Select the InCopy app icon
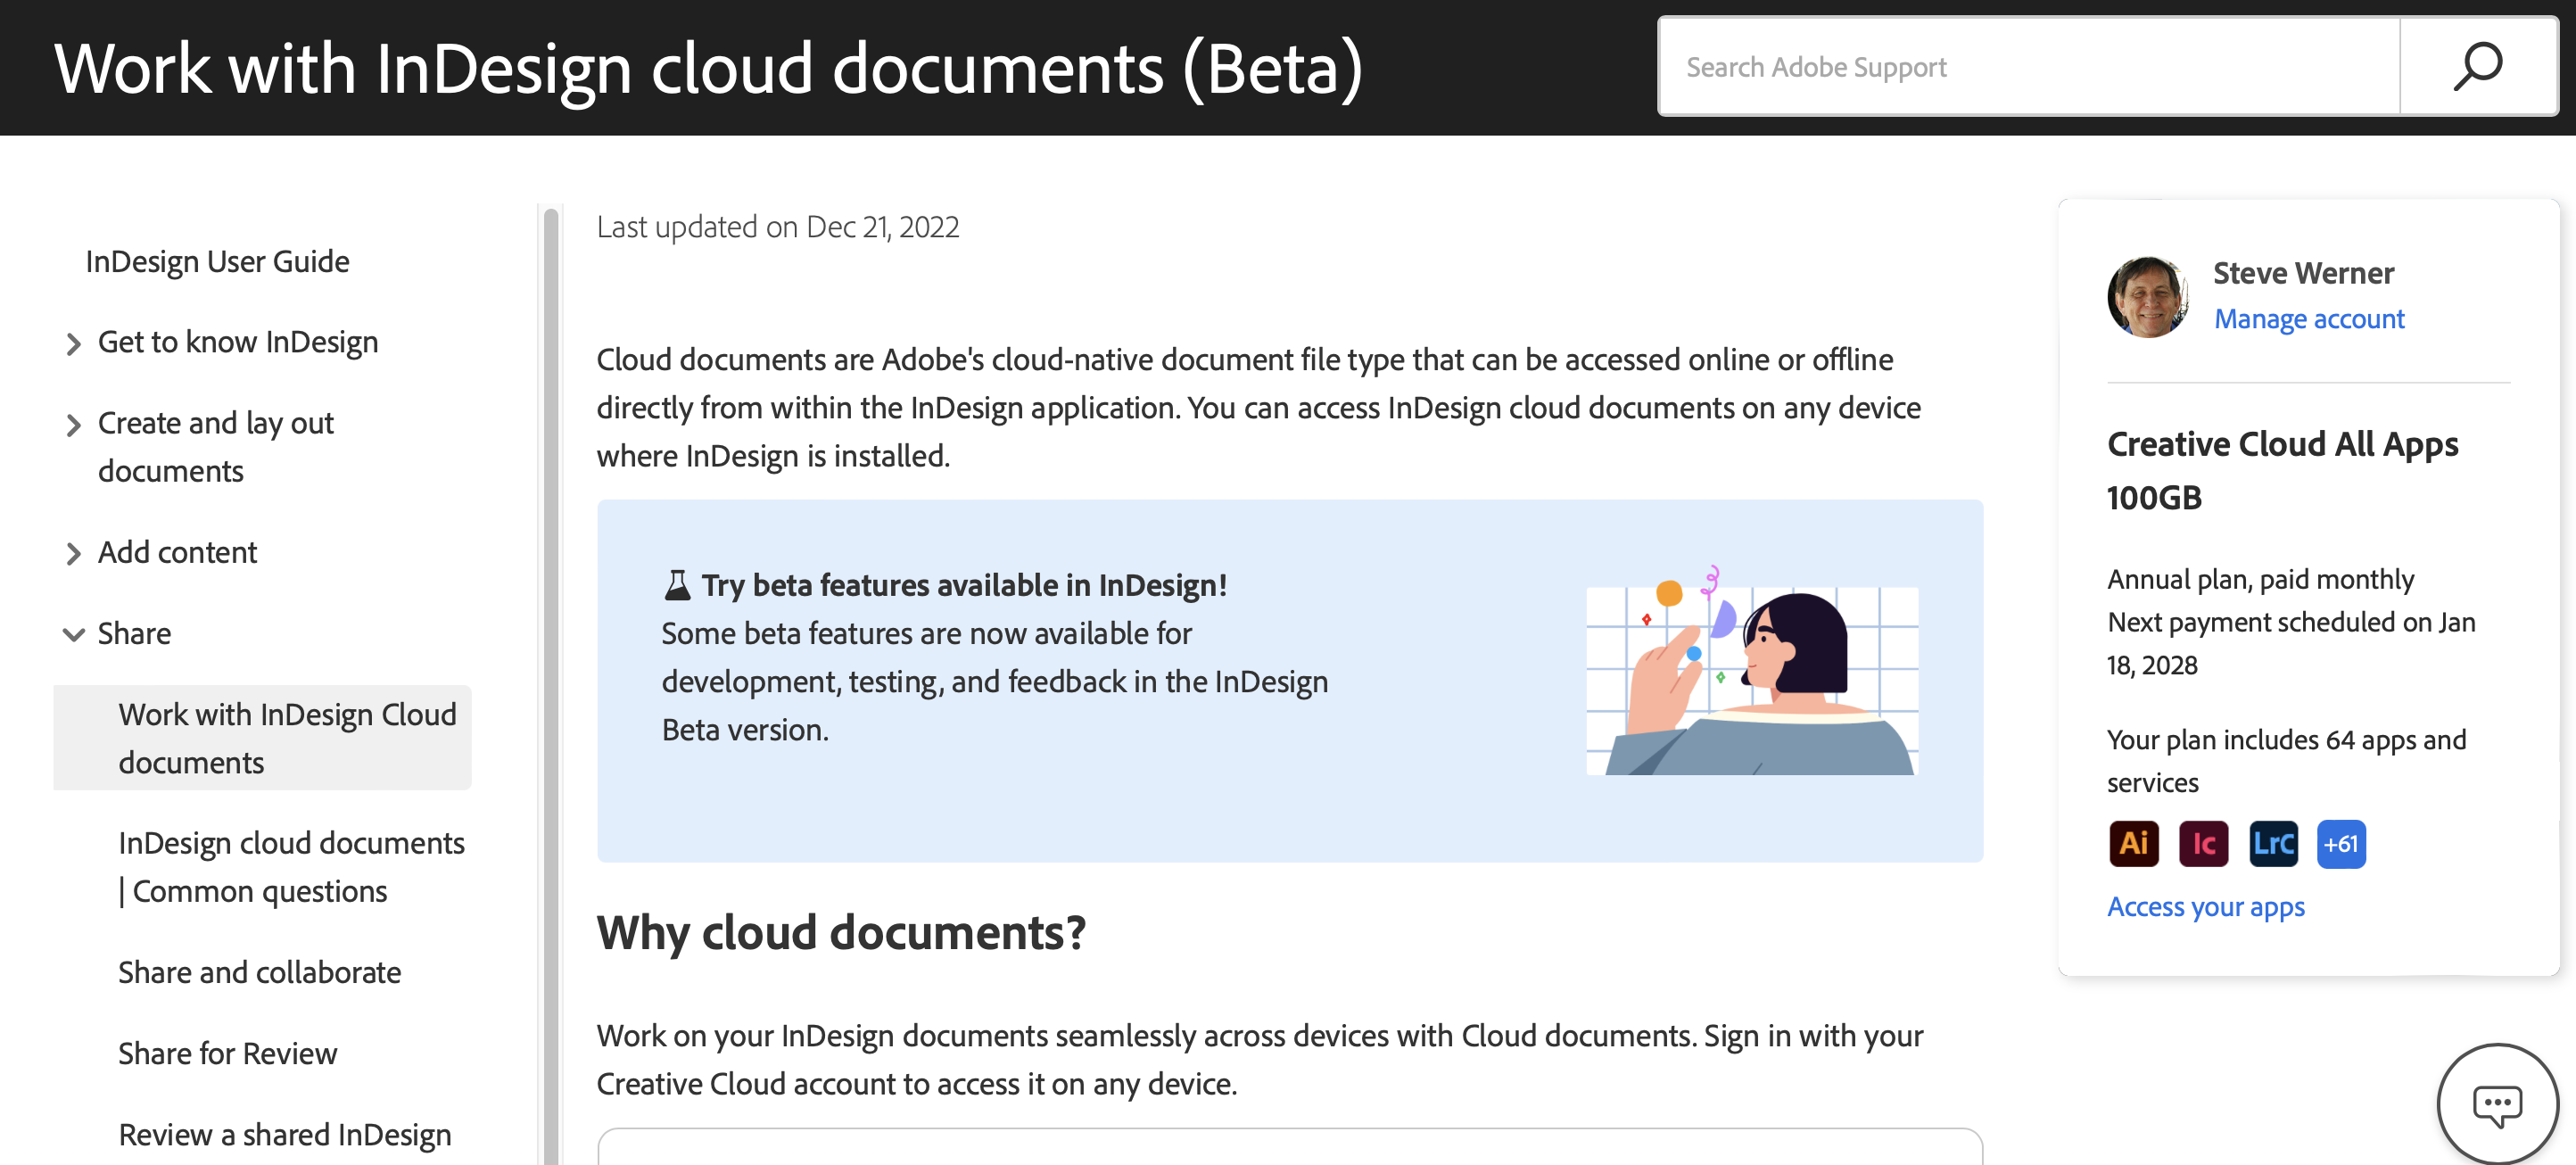The width and height of the screenshot is (2576, 1165). [2203, 843]
